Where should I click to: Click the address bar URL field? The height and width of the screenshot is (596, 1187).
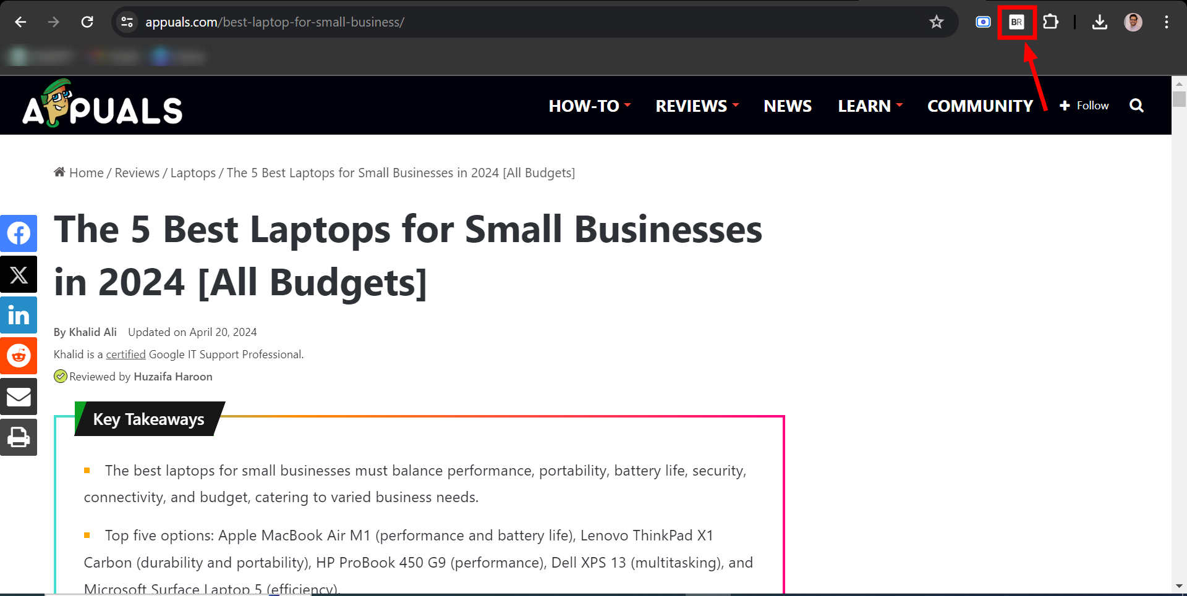(495, 22)
